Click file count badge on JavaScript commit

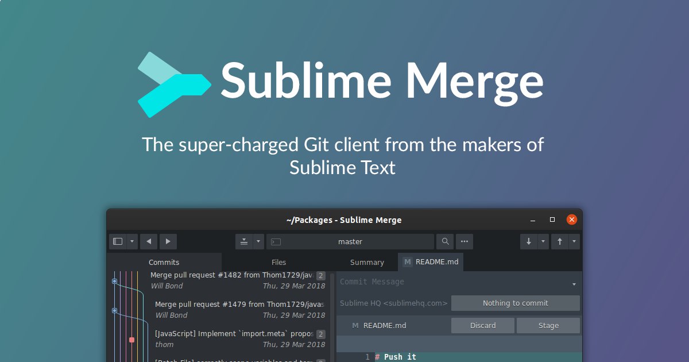[321, 334]
